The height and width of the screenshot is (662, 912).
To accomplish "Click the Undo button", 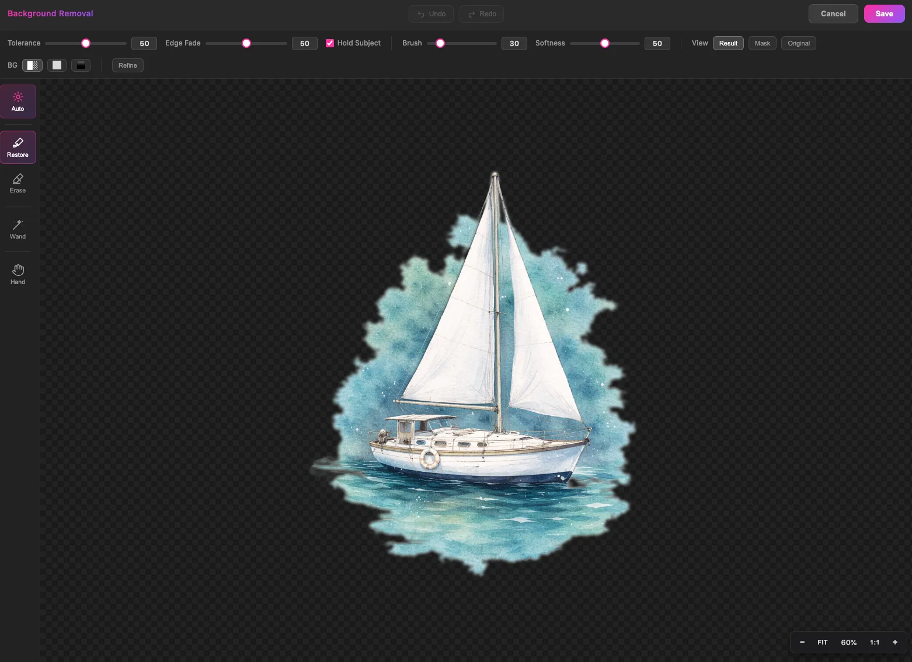I will pos(431,14).
